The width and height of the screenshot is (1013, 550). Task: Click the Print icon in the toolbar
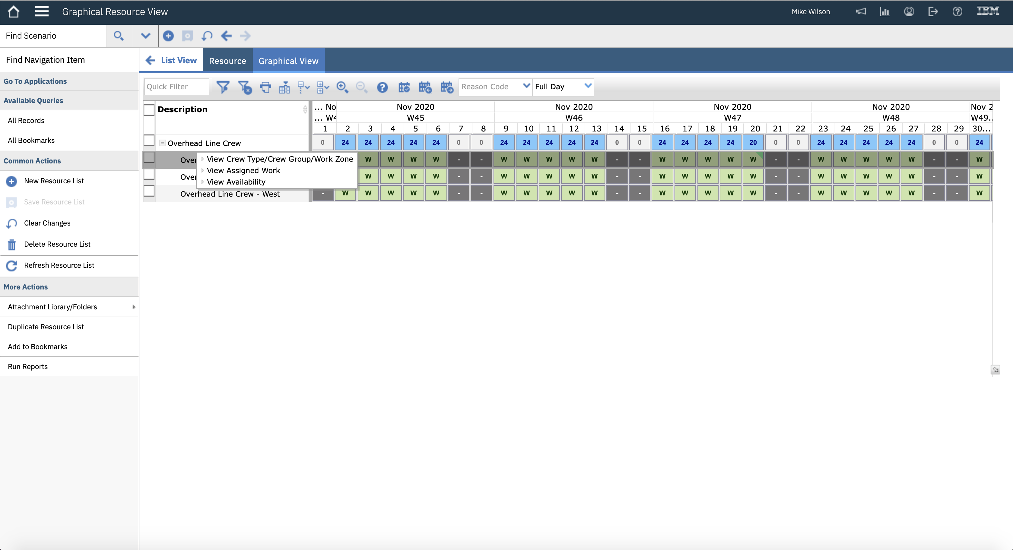(x=265, y=87)
